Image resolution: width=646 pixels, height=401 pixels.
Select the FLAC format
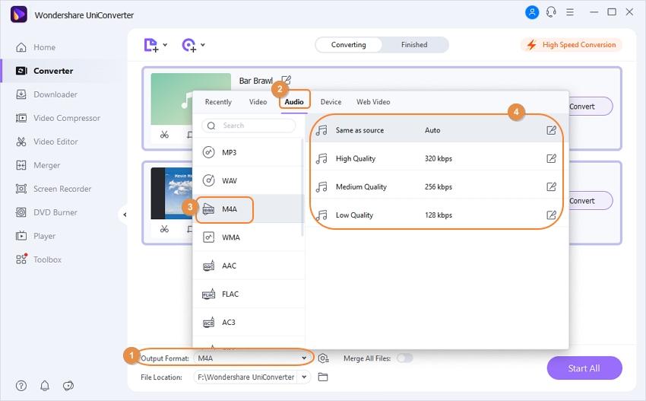click(248, 294)
